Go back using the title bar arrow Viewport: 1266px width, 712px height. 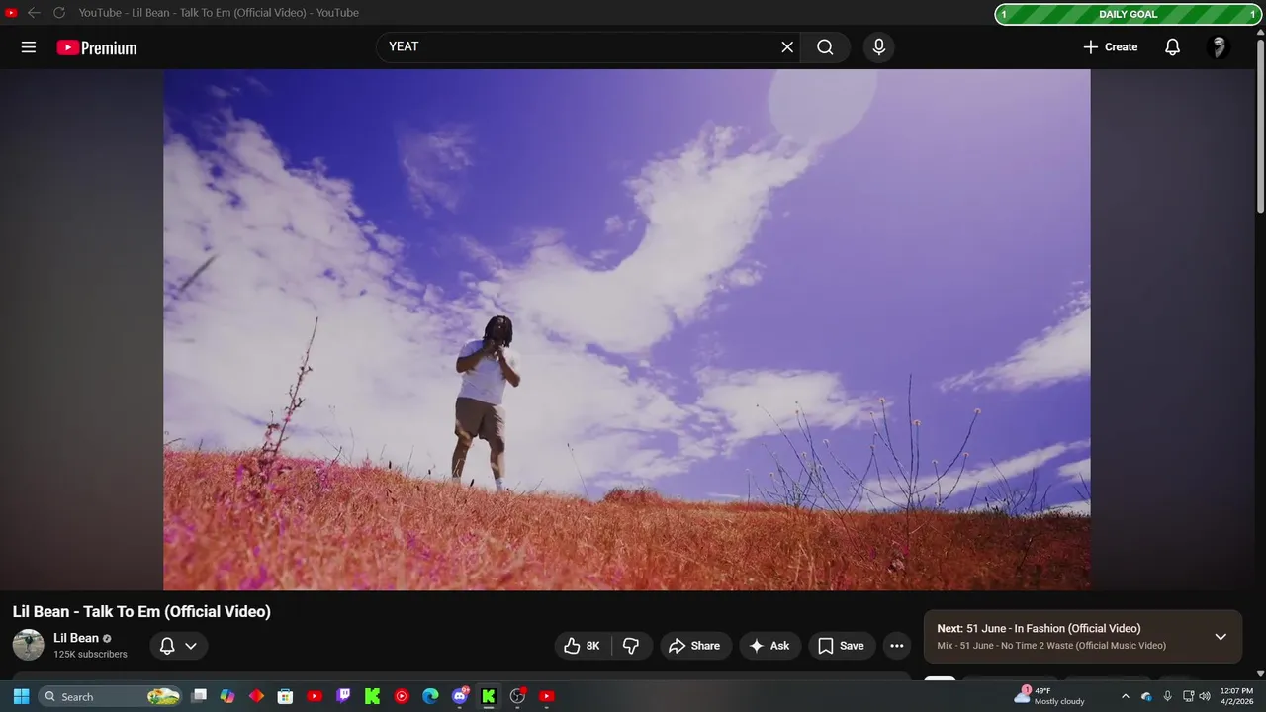[x=34, y=13]
